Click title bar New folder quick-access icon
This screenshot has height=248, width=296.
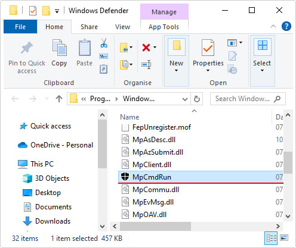click(46, 11)
